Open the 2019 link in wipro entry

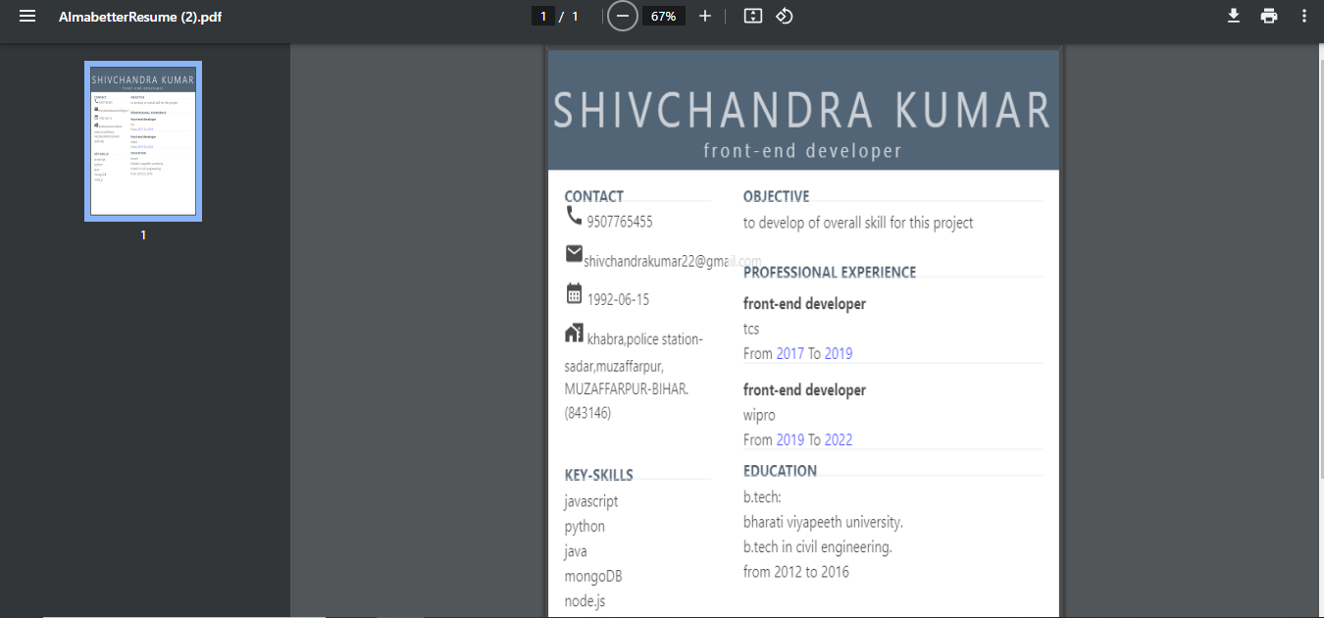790,439
